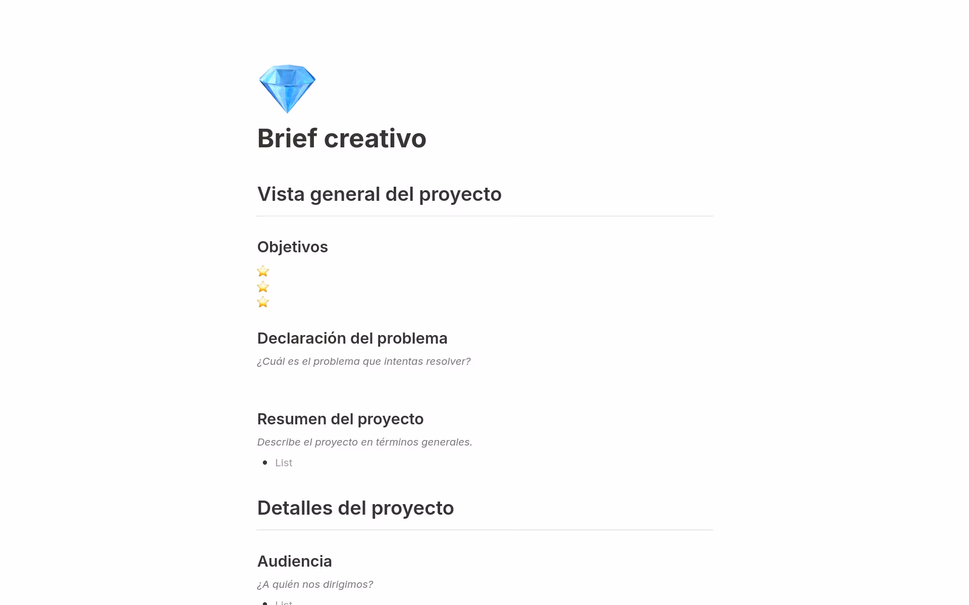The height and width of the screenshot is (605, 969).
Task: Focus the List placeholder under Resumen del proyecto
Action: tap(284, 463)
